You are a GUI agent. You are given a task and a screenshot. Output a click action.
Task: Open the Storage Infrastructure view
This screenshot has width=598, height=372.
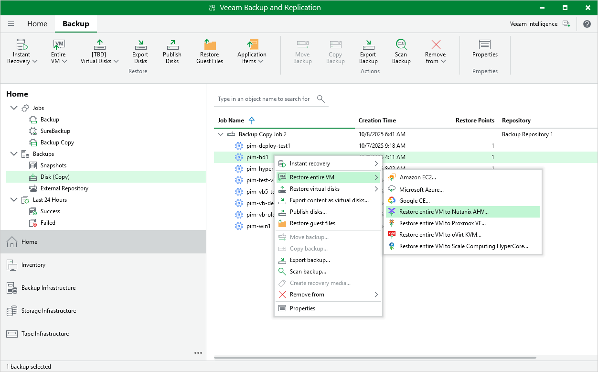click(103, 311)
